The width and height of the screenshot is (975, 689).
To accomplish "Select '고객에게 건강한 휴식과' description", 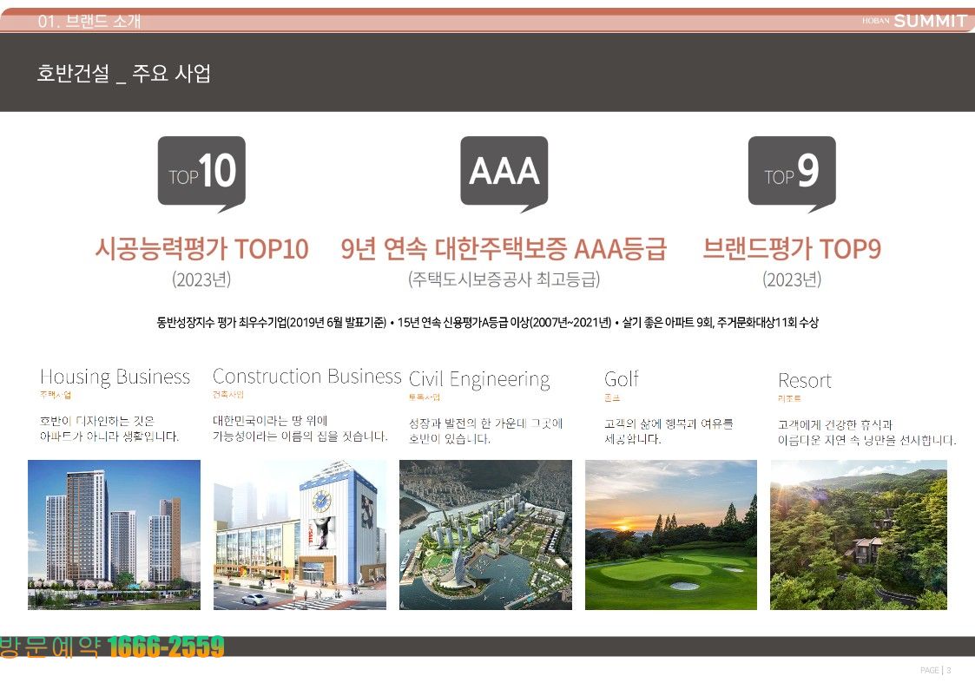I will pyautogui.click(x=835, y=425).
